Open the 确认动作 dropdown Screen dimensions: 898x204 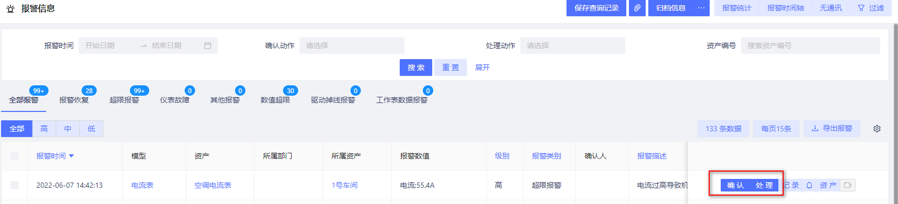[x=352, y=46]
